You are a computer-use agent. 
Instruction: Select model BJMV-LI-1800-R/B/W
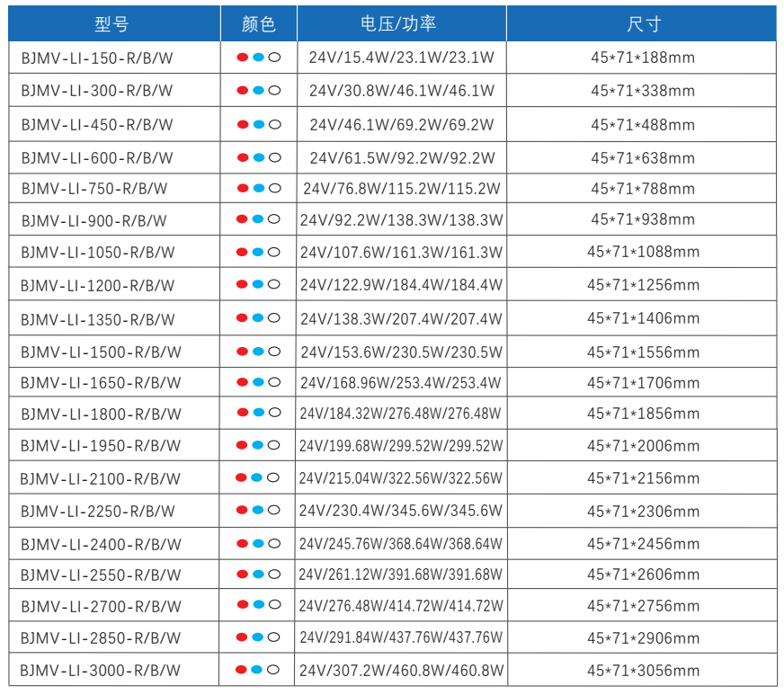click(x=101, y=414)
